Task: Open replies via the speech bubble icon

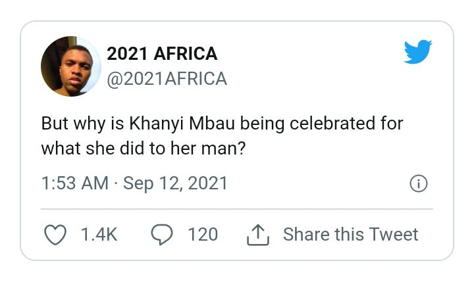Action: click(x=162, y=235)
